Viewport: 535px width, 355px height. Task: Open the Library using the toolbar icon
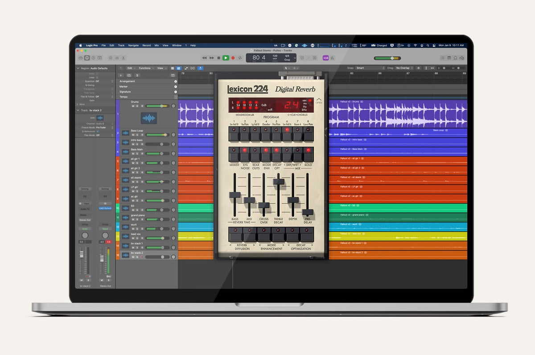[x=81, y=58]
